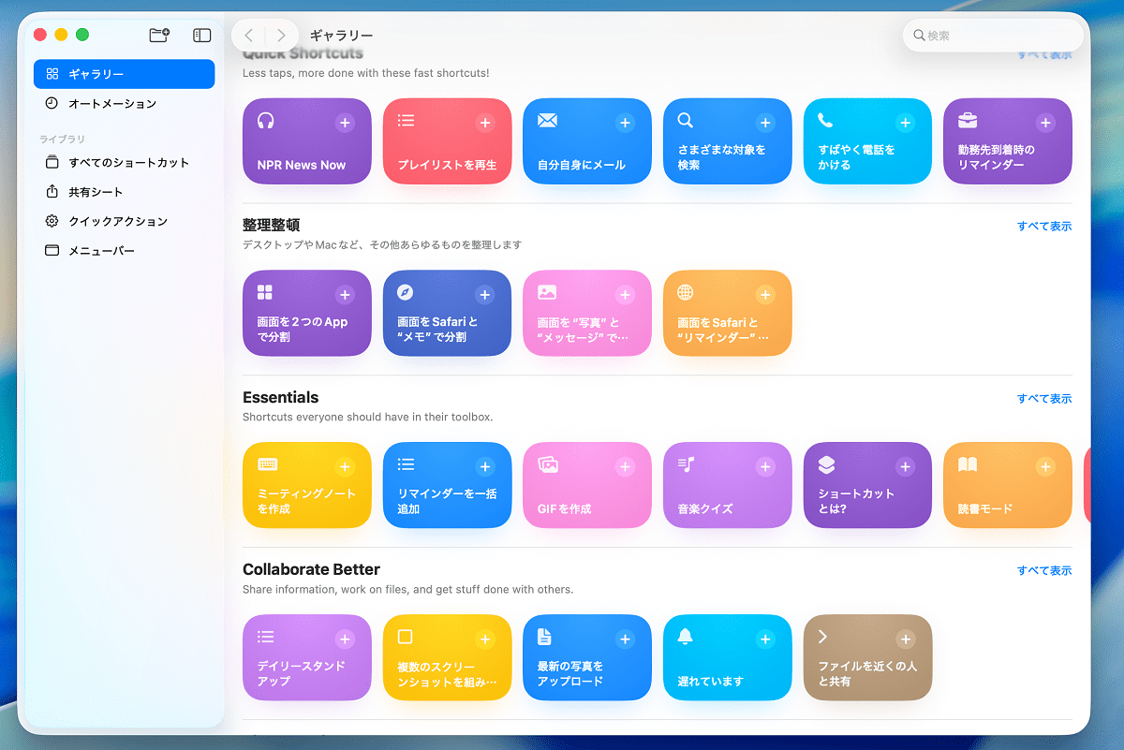Add the Safariとリマインダー split shortcut
The height and width of the screenshot is (750, 1124).
pos(765,295)
